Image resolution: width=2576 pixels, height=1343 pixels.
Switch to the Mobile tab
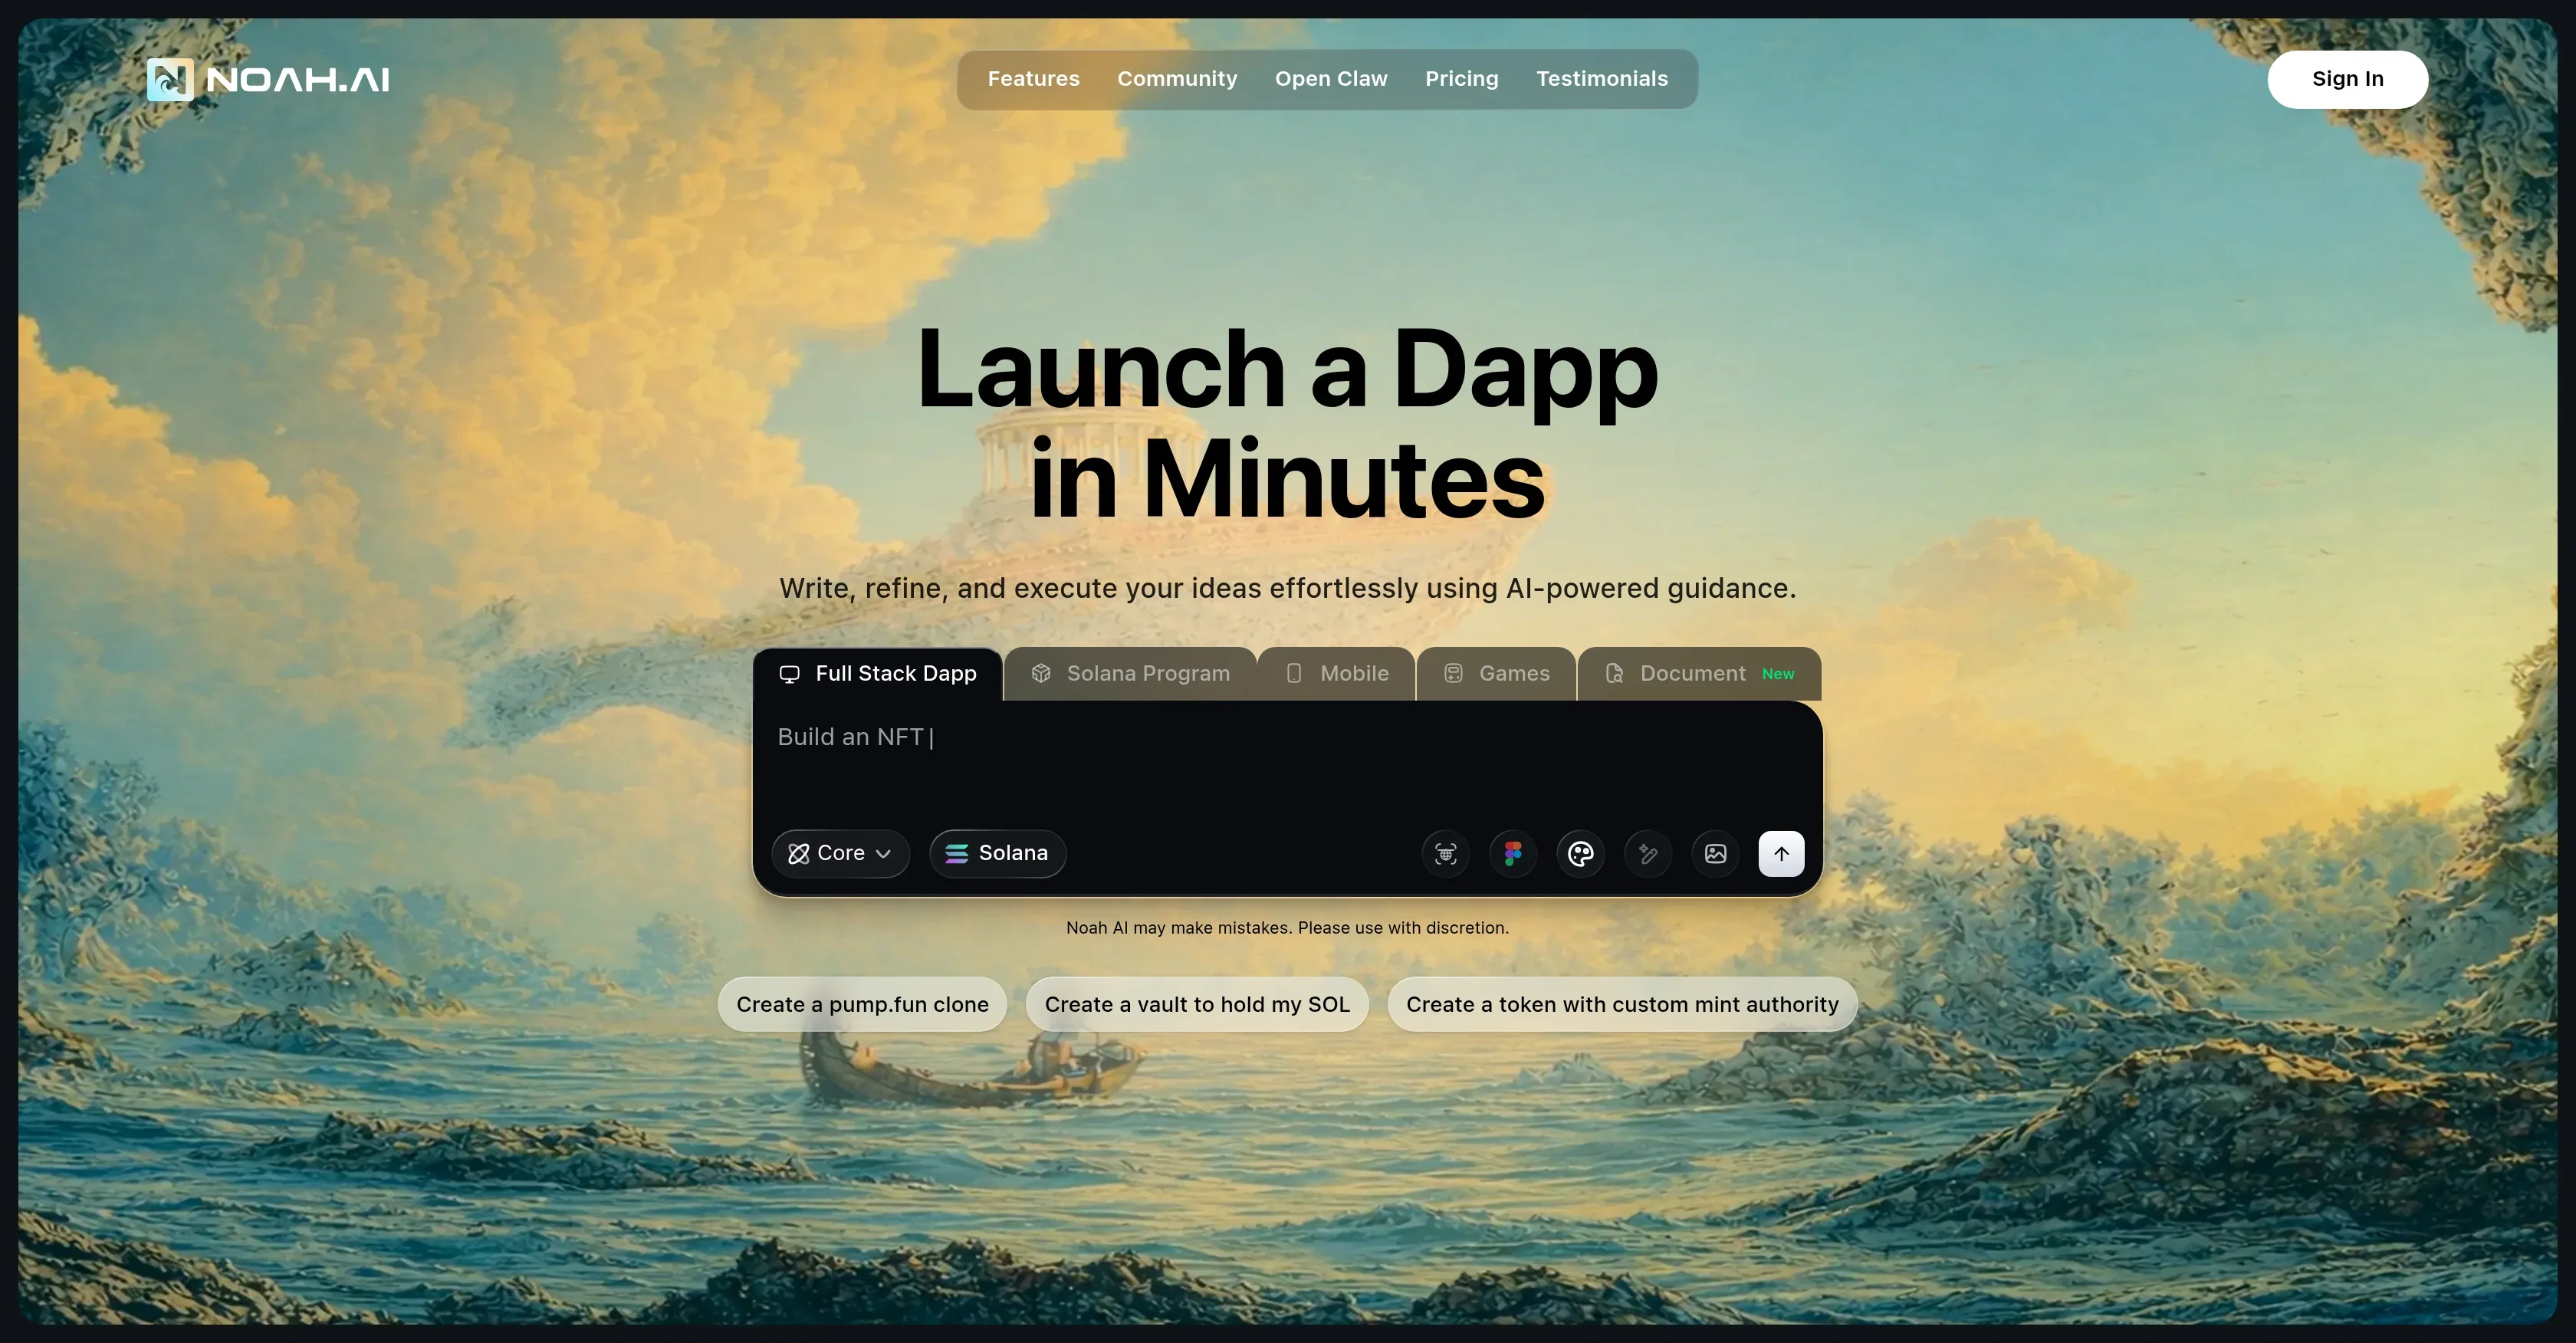tap(1337, 674)
